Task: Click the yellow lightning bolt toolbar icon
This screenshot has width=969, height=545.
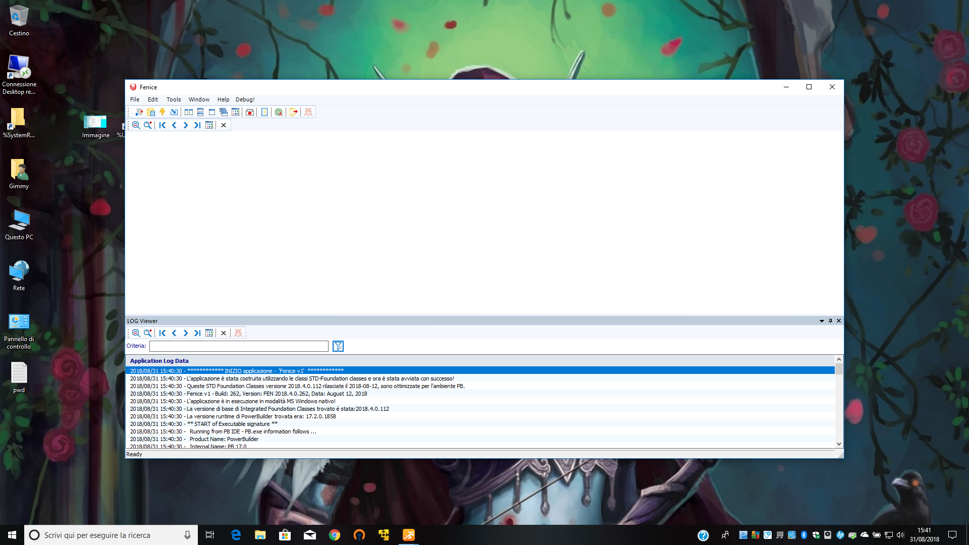Action: coord(163,112)
